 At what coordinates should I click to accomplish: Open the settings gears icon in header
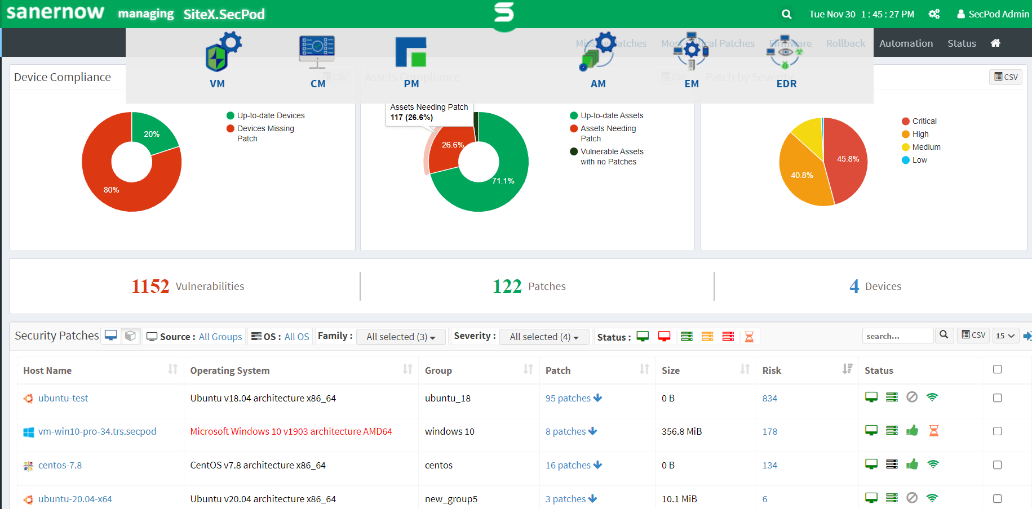(x=934, y=14)
